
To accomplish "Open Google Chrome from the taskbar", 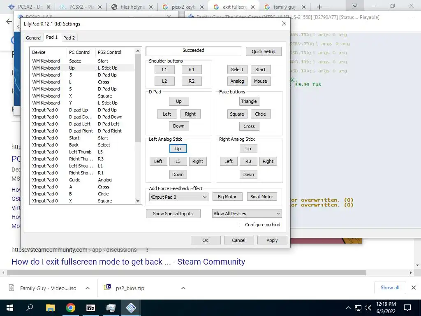I will [x=71, y=308].
